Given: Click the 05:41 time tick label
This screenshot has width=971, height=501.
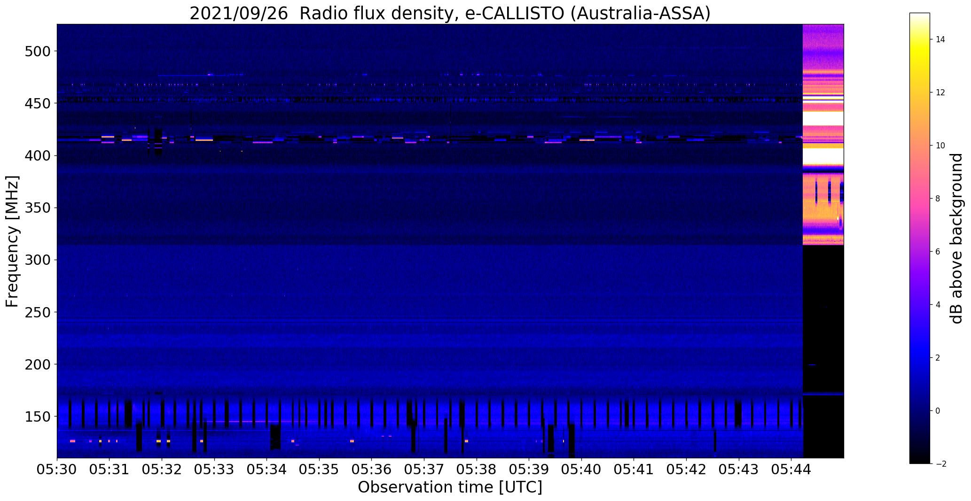Looking at the screenshot, I should [x=634, y=470].
